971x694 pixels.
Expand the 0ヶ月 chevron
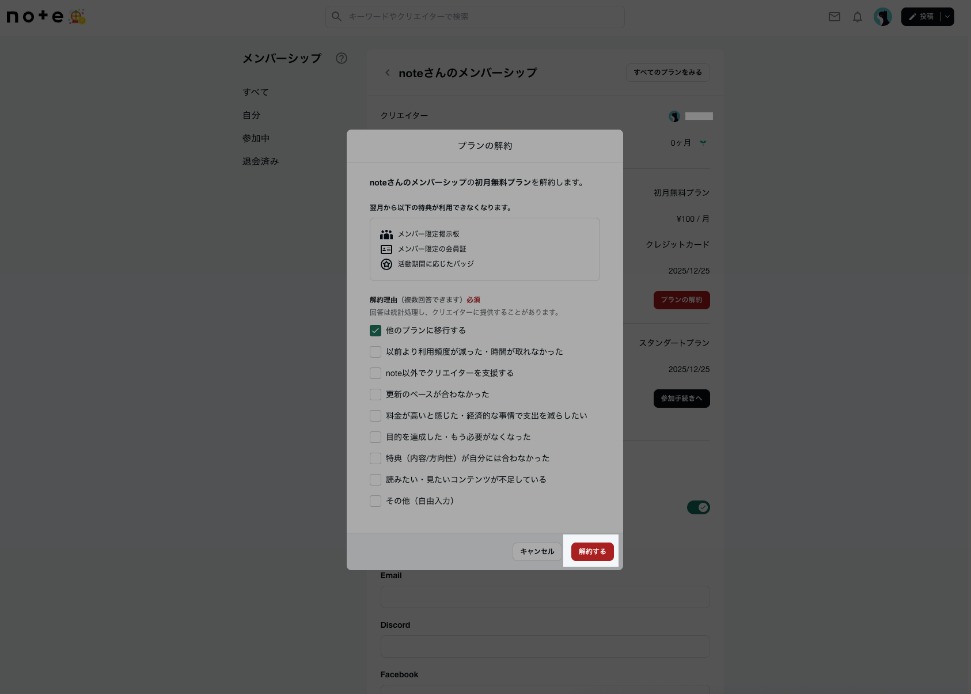703,142
